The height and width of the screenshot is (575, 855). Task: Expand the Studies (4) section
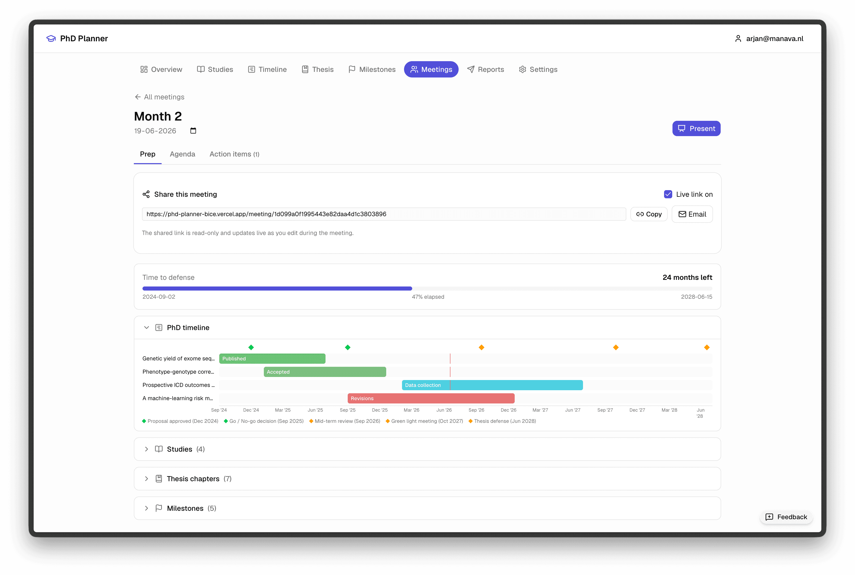[146, 449]
